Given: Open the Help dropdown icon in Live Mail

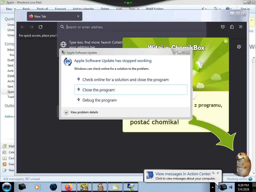Looking at the screenshot, I should coord(228,9).
